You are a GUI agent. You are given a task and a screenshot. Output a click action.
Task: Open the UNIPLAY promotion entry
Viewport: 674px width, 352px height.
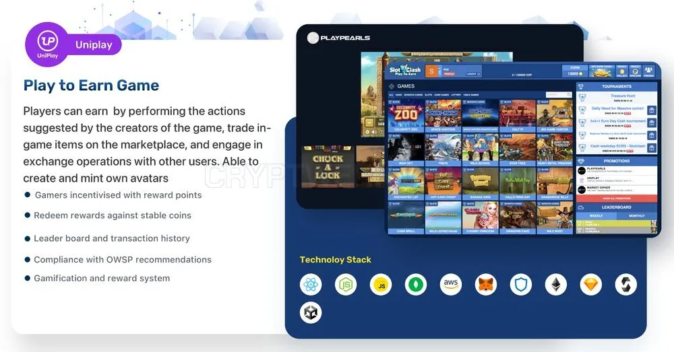617,180
